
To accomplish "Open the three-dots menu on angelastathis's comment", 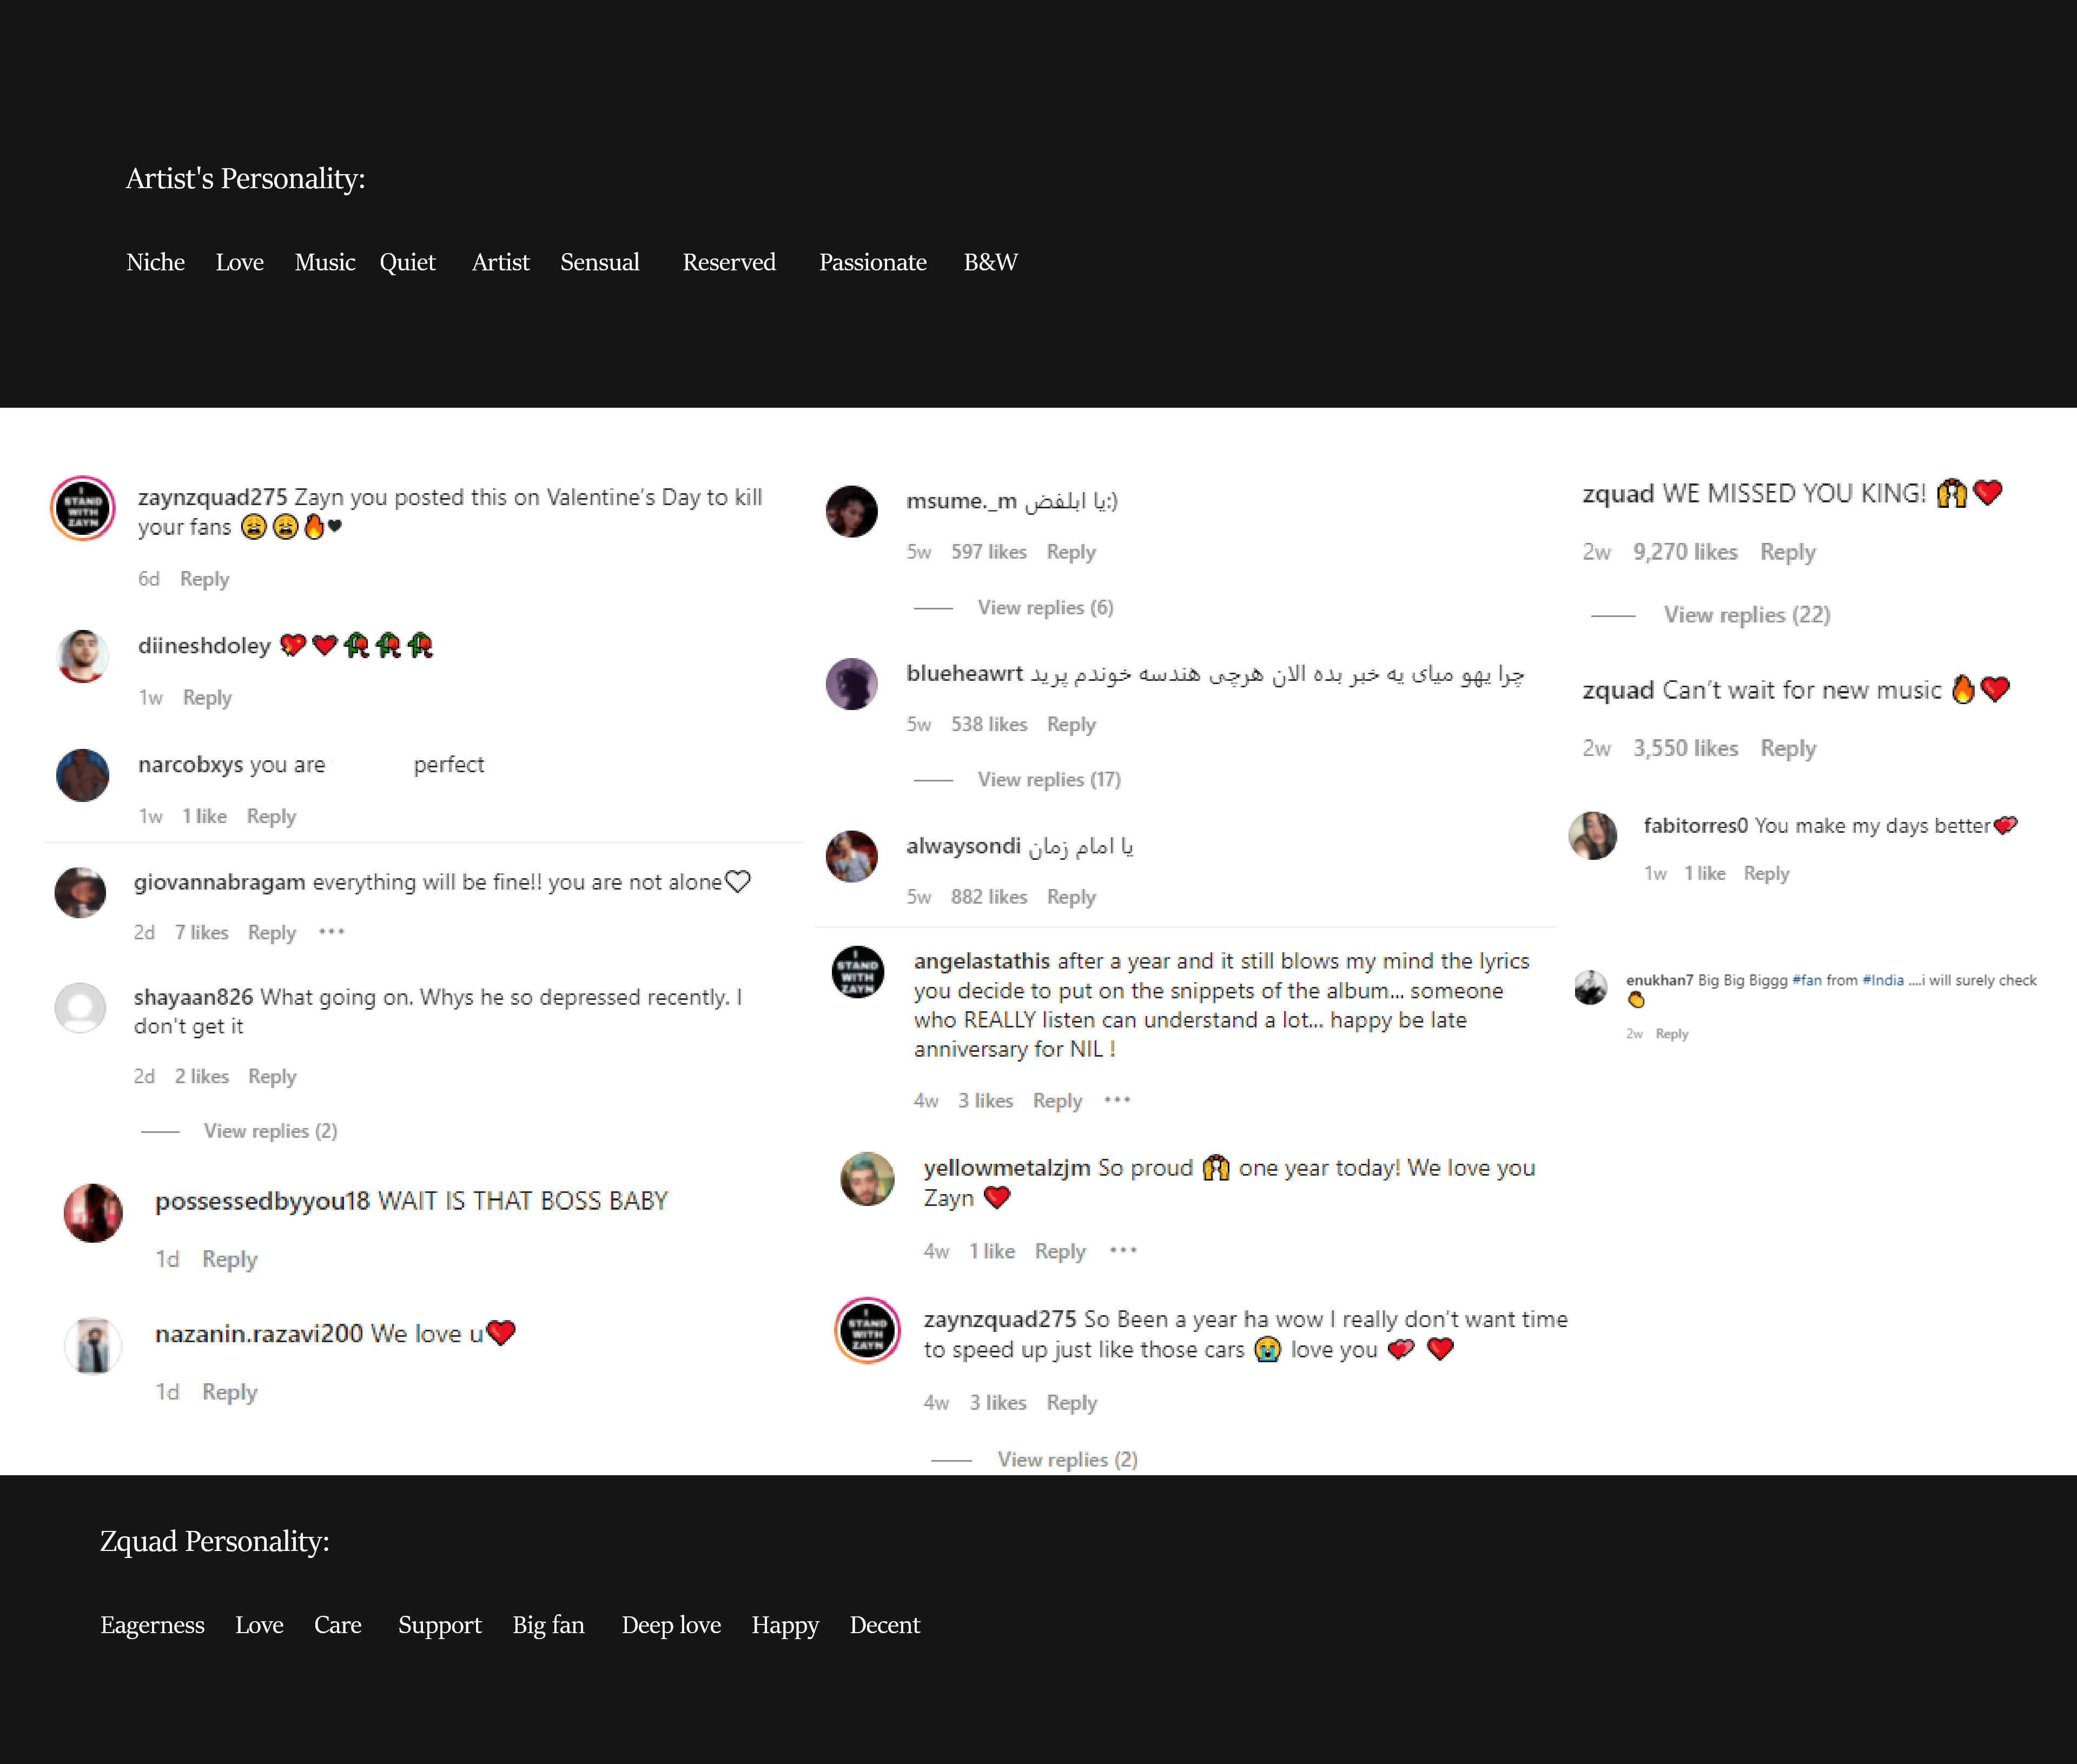I will click(x=1117, y=1100).
